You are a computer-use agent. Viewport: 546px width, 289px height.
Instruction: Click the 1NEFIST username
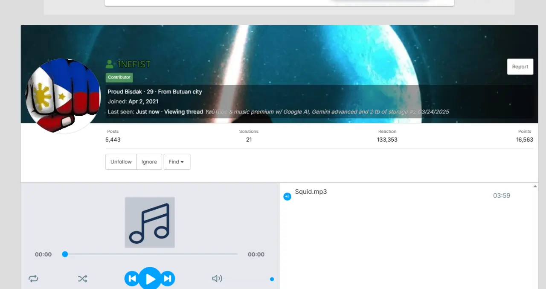click(x=134, y=64)
